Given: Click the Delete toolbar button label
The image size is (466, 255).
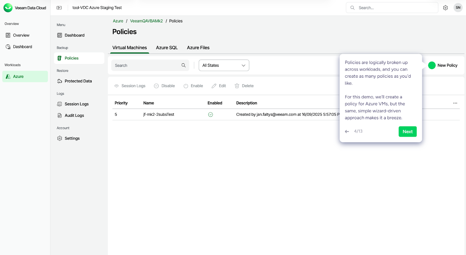Looking at the screenshot, I should coord(248,86).
